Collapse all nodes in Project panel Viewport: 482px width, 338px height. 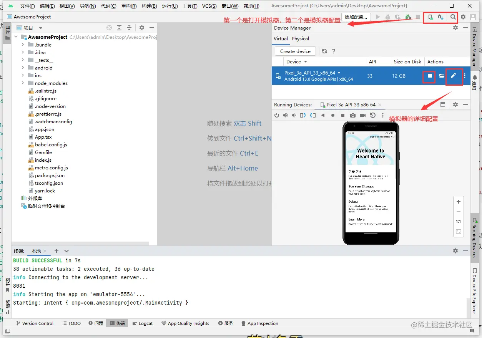click(x=129, y=28)
